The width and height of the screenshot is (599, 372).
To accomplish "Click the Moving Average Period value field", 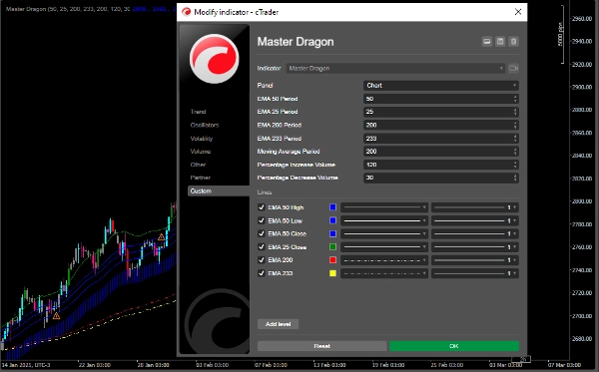I will point(441,151).
